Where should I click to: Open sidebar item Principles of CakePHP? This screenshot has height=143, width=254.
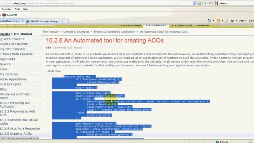click(x=14, y=44)
